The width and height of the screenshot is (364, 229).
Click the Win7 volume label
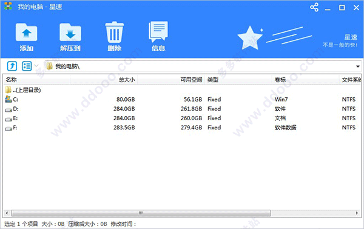[x=281, y=100]
